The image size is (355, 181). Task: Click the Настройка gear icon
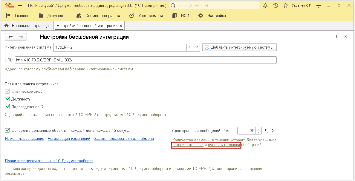tap(201, 16)
